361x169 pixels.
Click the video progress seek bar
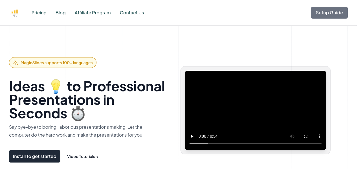click(255, 144)
